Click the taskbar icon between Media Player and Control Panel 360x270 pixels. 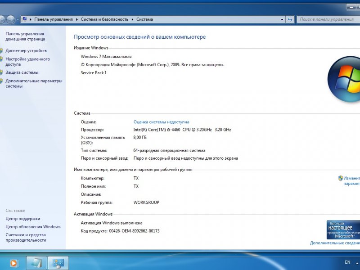point(36,263)
